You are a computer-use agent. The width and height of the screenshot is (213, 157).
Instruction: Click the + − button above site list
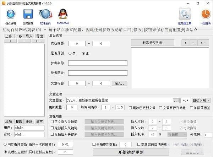pos(38,41)
